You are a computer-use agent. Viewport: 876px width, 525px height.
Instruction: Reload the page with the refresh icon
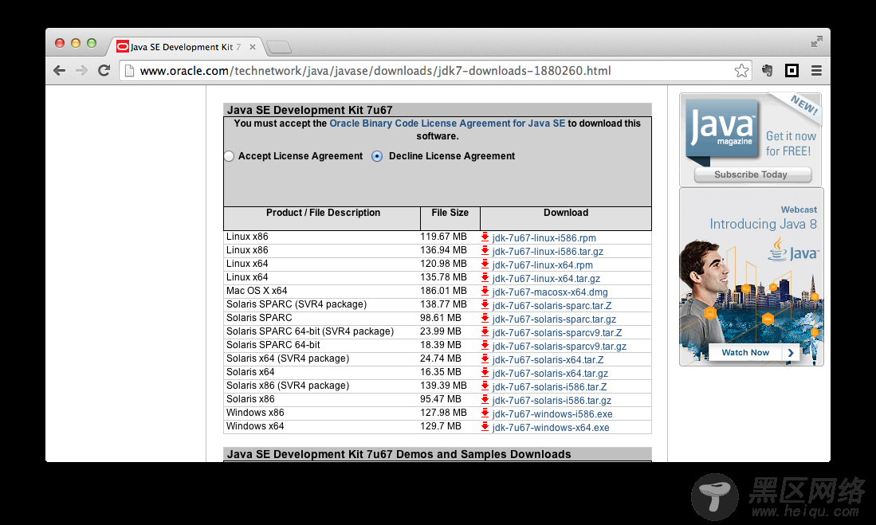[104, 70]
